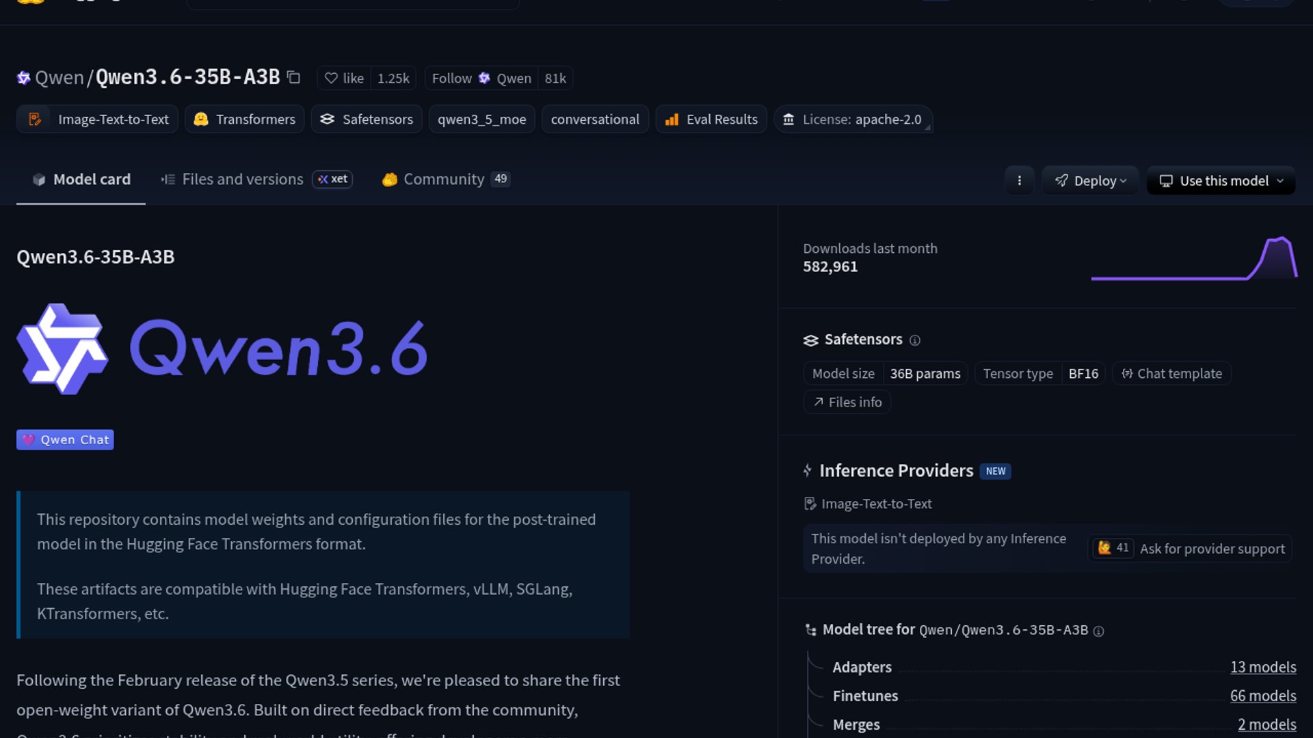This screenshot has height=738, width=1313.
Task: Open the Deploy dropdown
Action: (x=1090, y=180)
